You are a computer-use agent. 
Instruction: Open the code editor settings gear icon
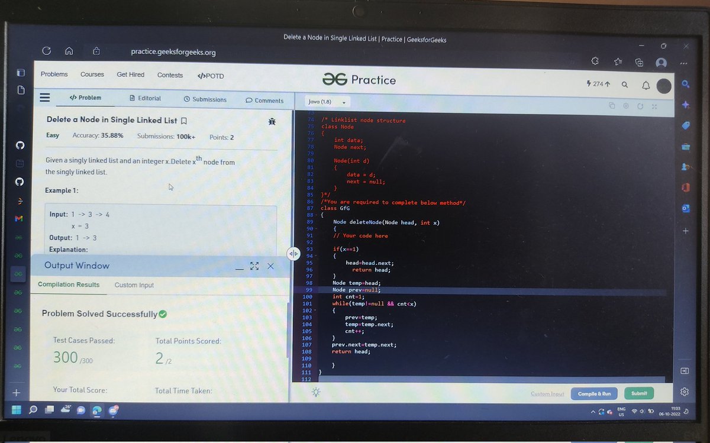tap(626, 106)
